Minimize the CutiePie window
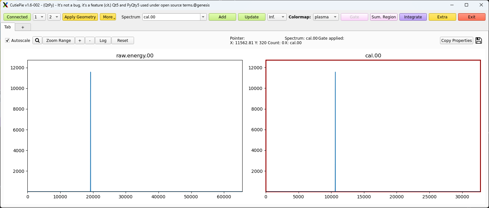The width and height of the screenshot is (489, 208). point(452,5)
